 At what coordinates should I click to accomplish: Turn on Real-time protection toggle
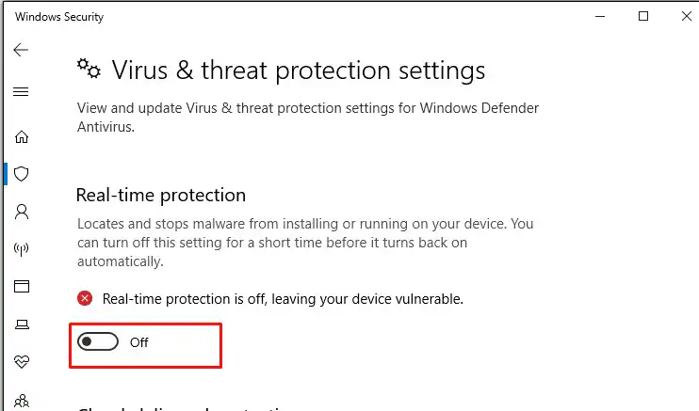pos(98,342)
